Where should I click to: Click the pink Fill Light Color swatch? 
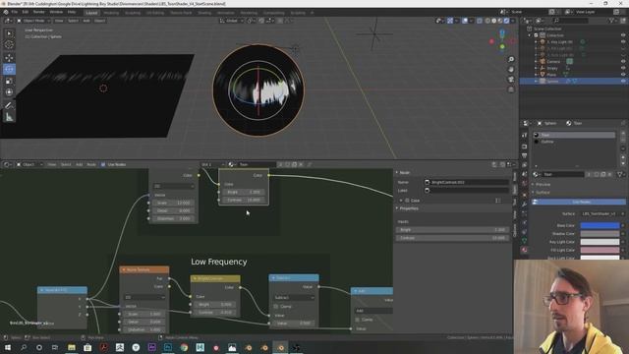600,250
